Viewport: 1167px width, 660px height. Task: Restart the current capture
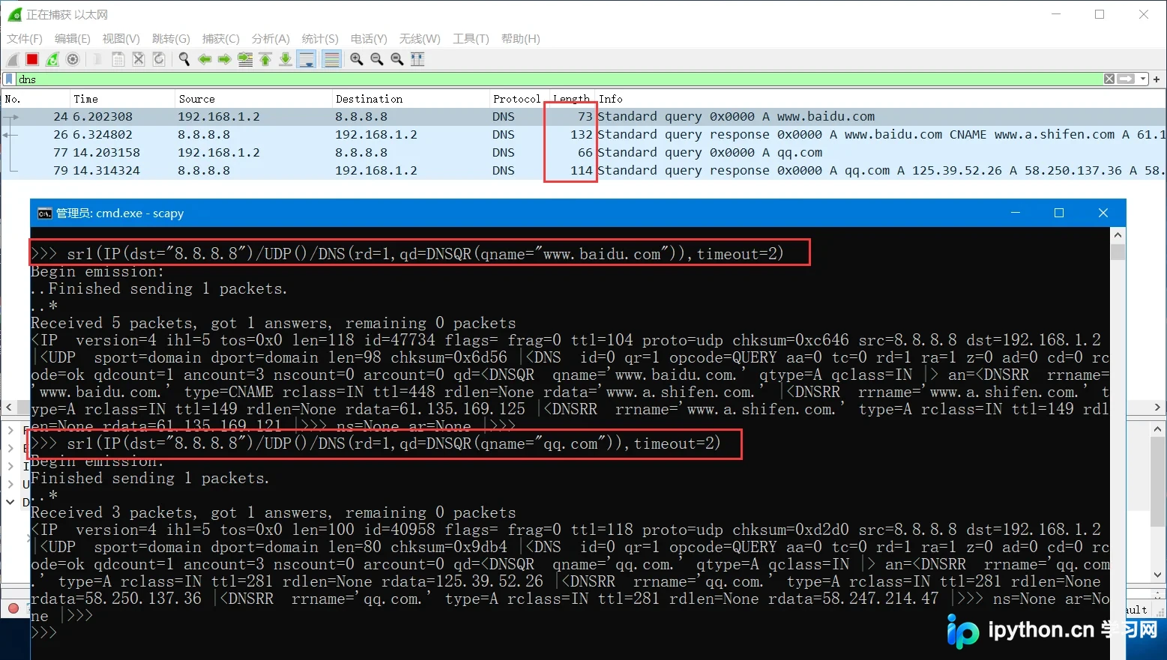click(52, 59)
